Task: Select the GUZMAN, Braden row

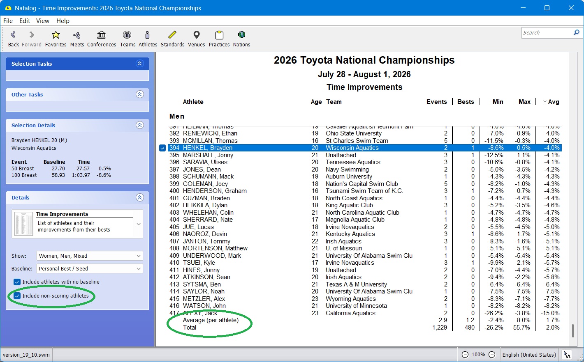Action: [365, 198]
